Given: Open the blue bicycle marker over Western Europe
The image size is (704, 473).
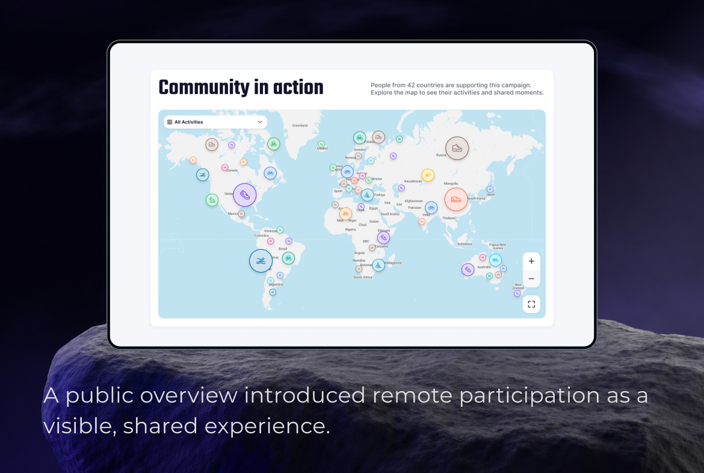Looking at the screenshot, I should [x=347, y=172].
